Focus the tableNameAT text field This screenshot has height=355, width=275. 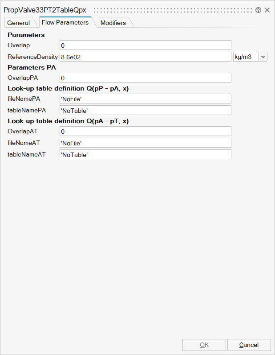click(x=145, y=154)
